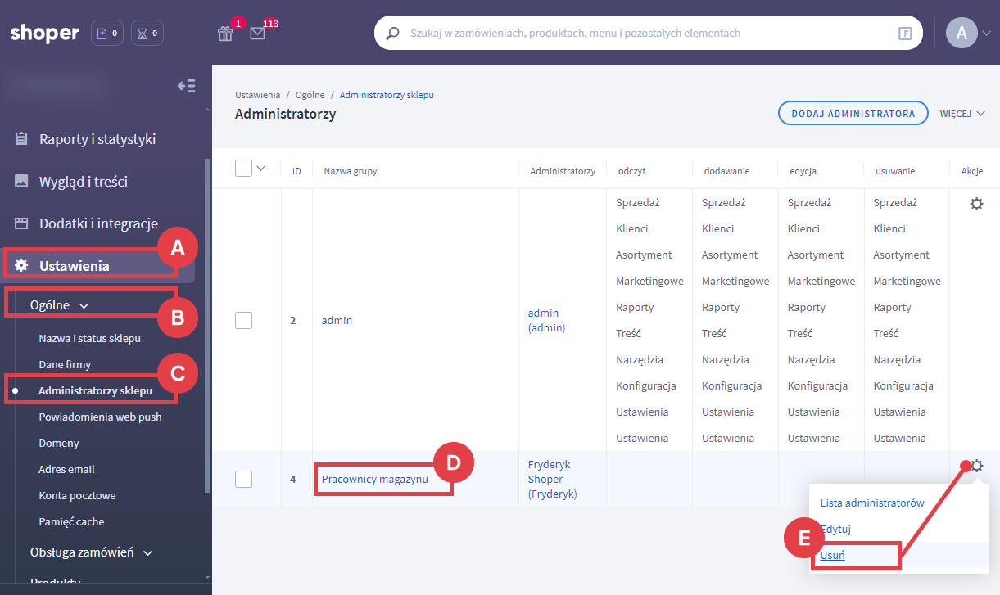Click the Wygląd i treści image icon
1000x595 pixels.
(22, 181)
